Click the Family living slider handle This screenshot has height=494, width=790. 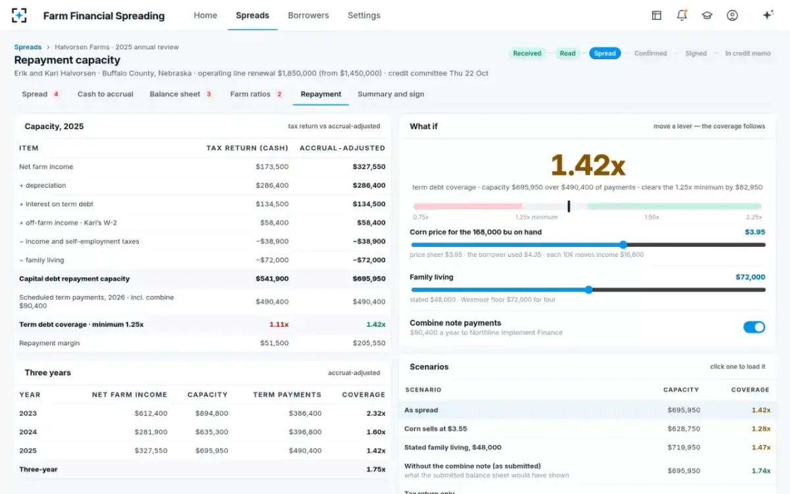pos(589,290)
